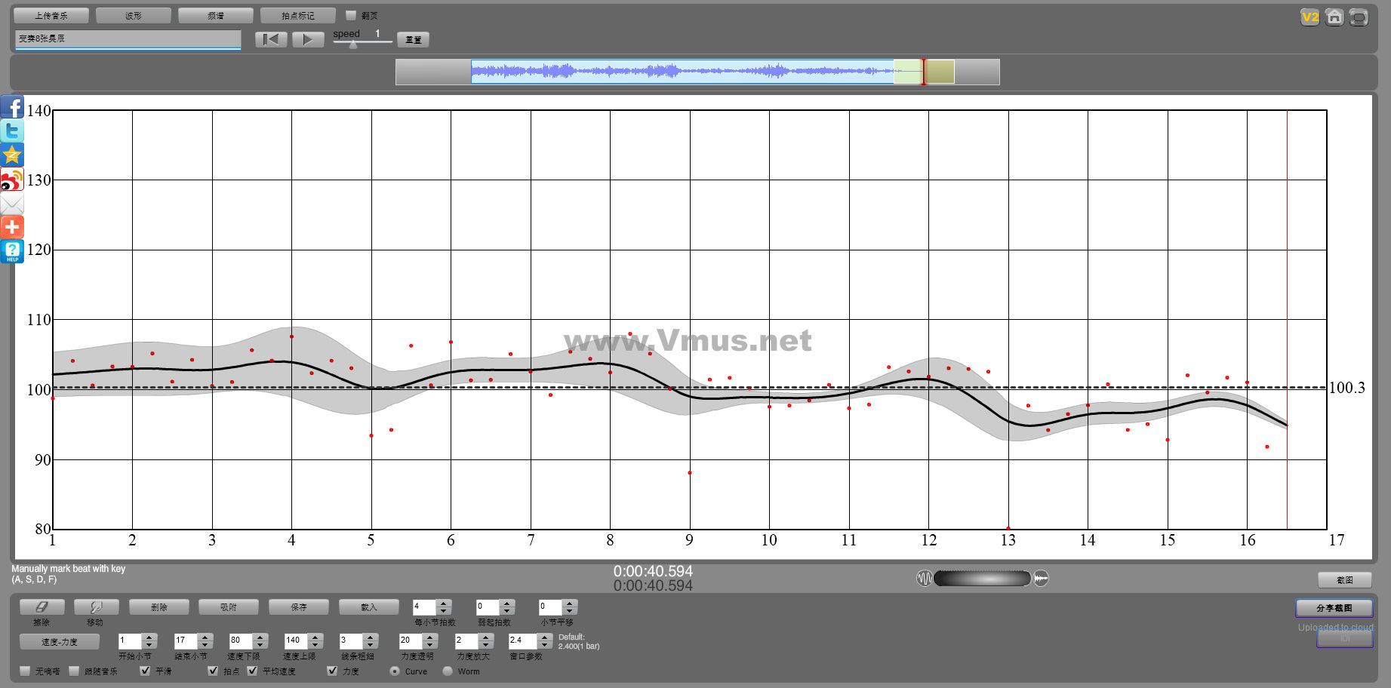Uncheck the 平滑 smoothing checkbox
The height and width of the screenshot is (688, 1391).
coord(145,671)
